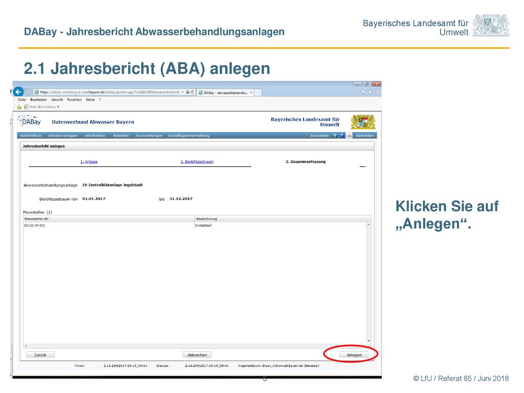Click the table scrollbar down arrow

[368, 341]
